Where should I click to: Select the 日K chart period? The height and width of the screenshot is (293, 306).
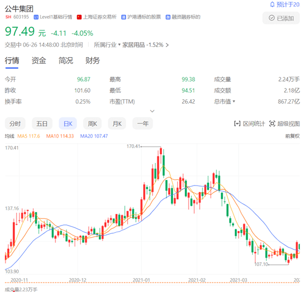(67, 123)
